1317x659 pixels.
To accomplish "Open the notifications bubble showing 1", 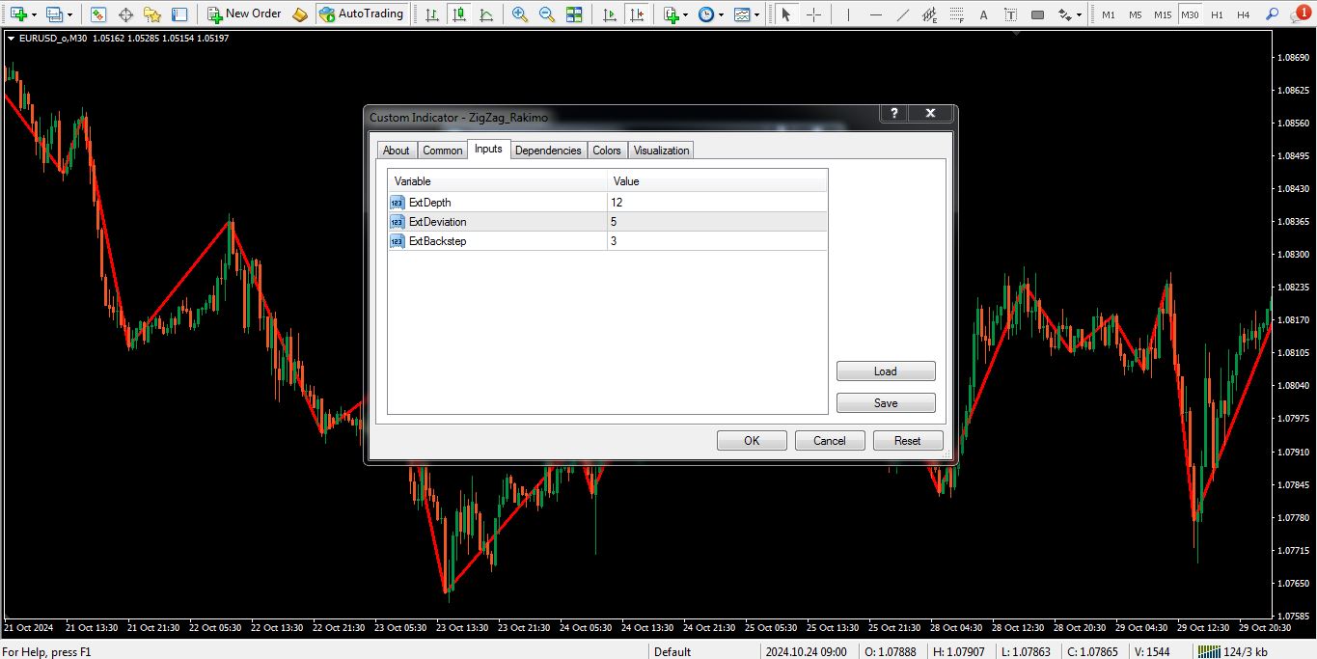I will 1303,13.
